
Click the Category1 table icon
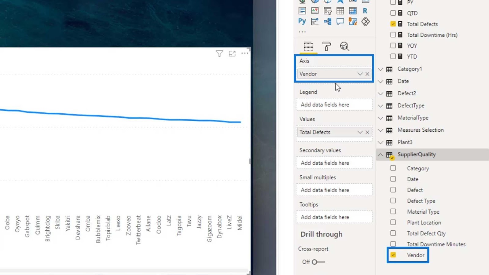[389, 69]
